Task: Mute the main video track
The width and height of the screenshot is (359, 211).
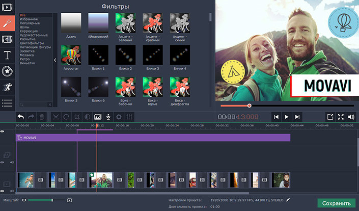Action: [12, 191]
